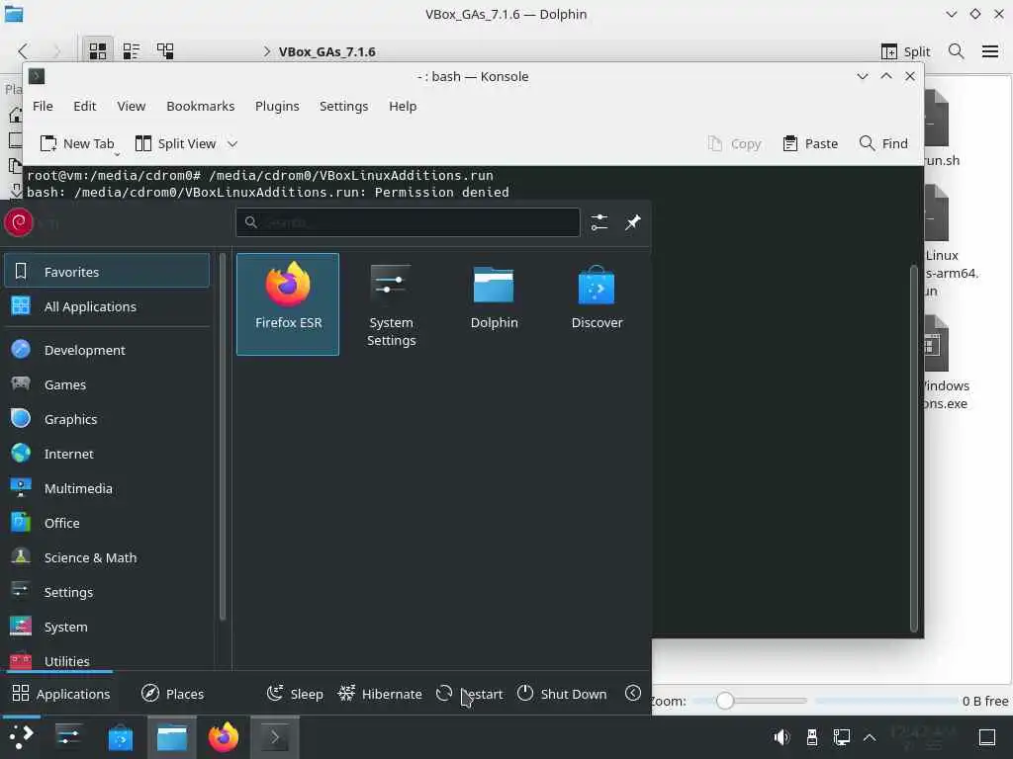Open removable devices tray icon
1013x759 pixels.
pyautogui.click(x=812, y=736)
